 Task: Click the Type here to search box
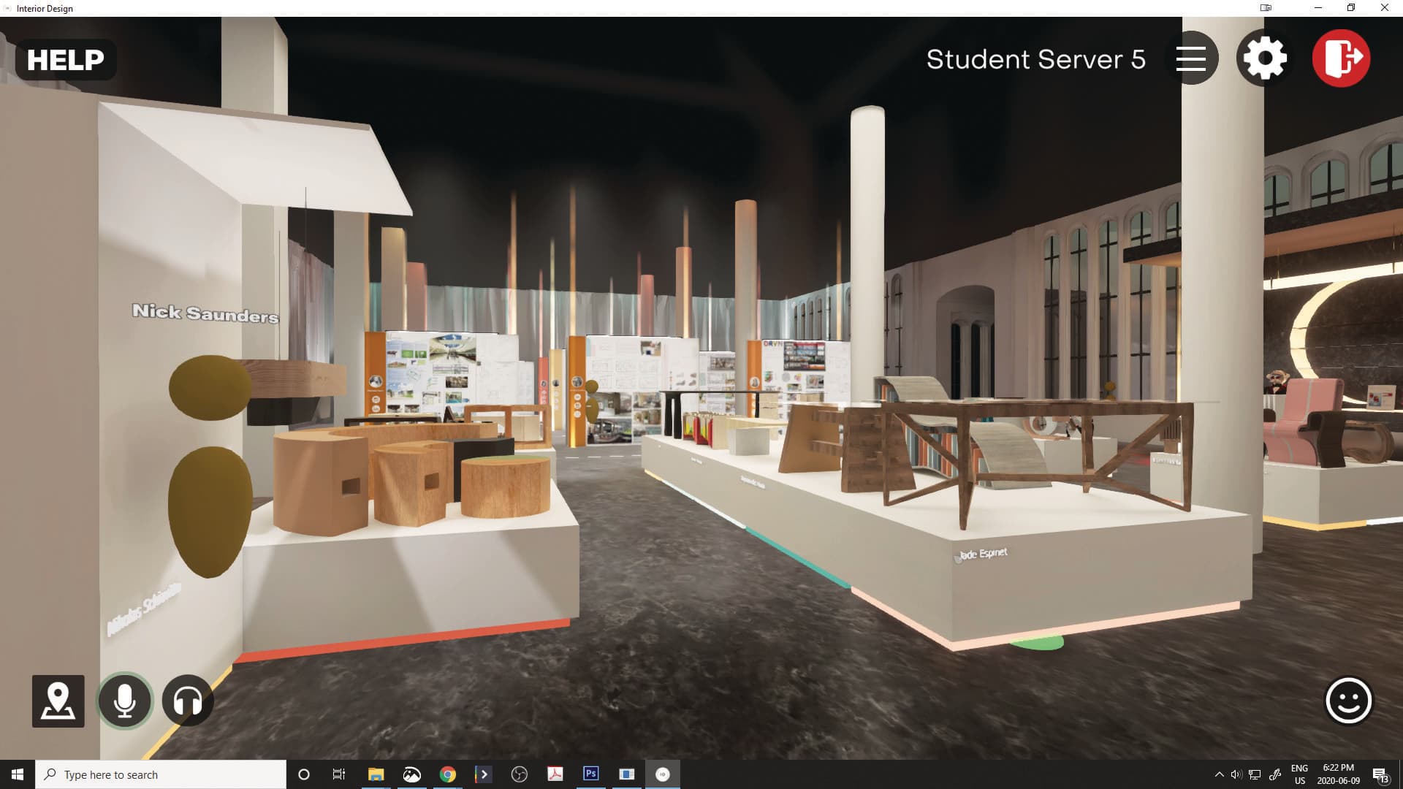(x=161, y=774)
